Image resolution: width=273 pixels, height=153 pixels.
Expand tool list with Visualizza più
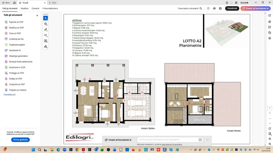(9, 95)
